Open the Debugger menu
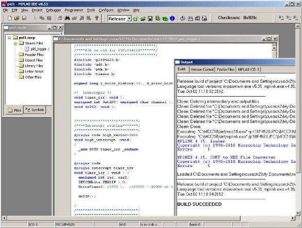The width and height of the screenshot is (302, 228). 54,10
